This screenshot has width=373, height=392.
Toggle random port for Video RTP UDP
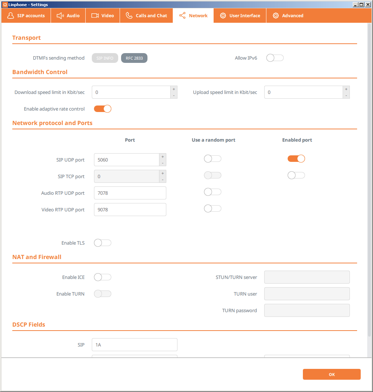(x=213, y=208)
